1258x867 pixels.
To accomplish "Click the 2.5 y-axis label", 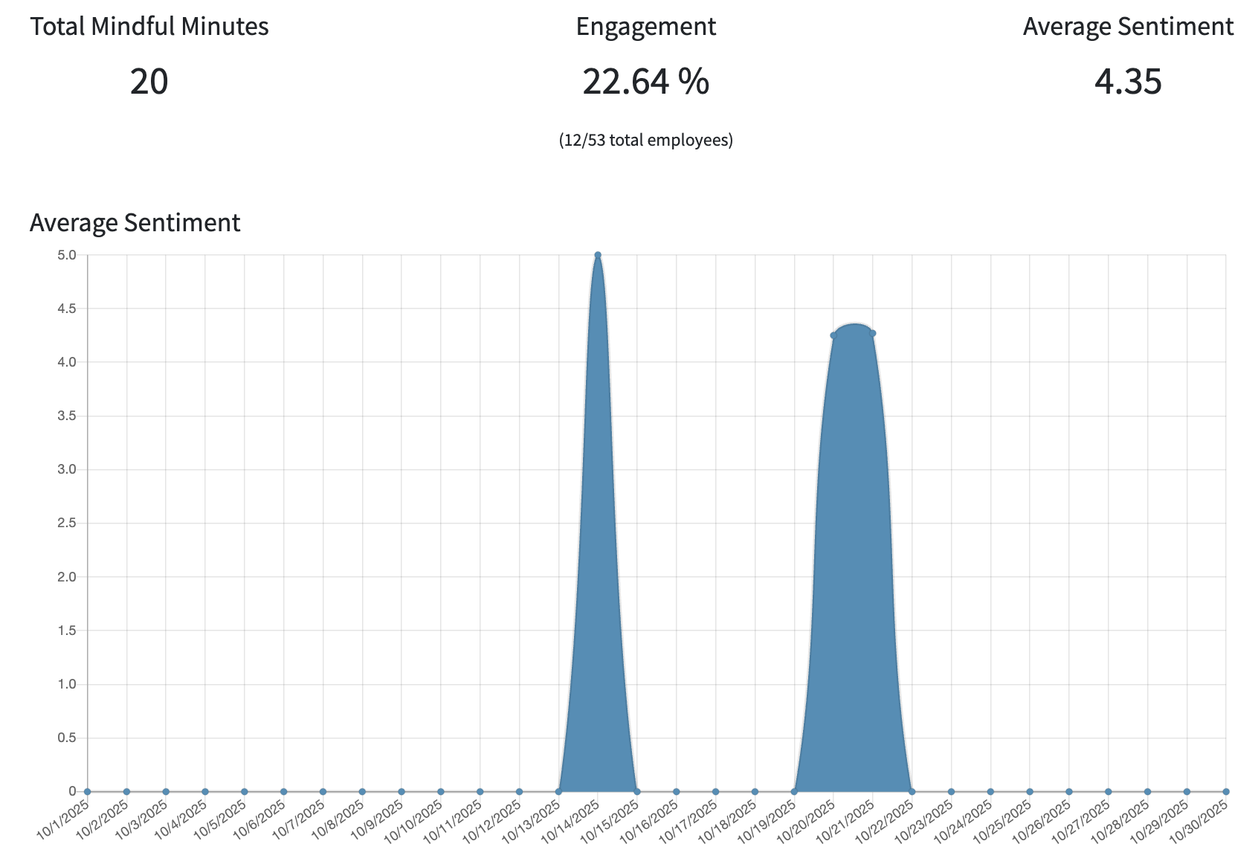I will [x=67, y=523].
